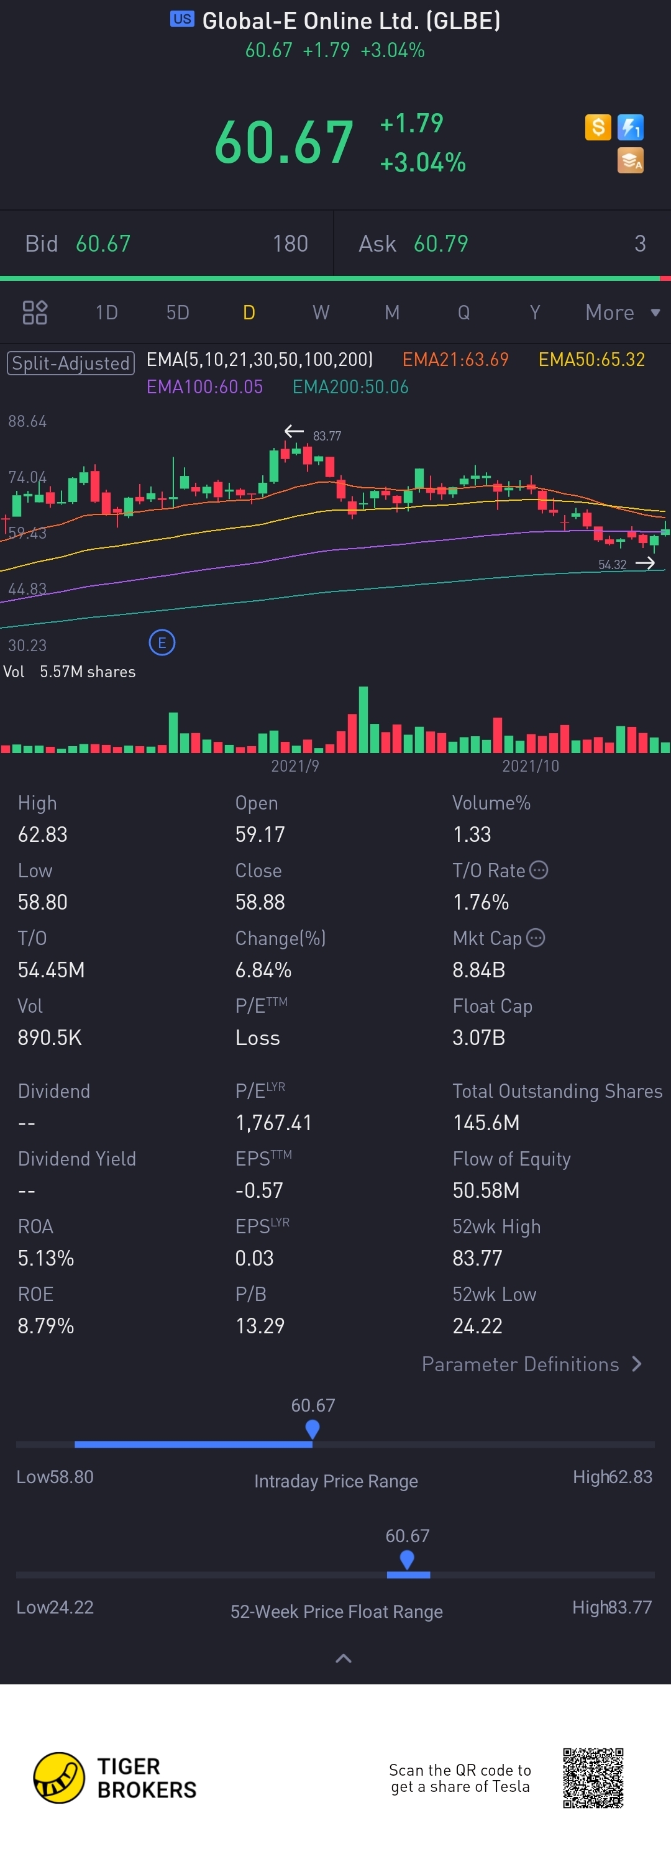Viewport: 671px width, 1872px height.
Task: Tap the Intraday Price Range slider marker
Action: [313, 1430]
